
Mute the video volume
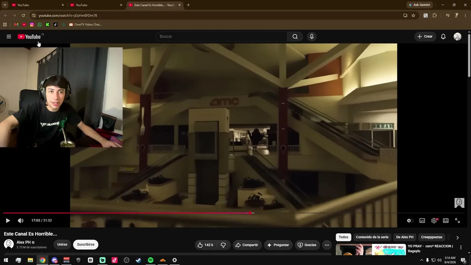[x=21, y=220]
